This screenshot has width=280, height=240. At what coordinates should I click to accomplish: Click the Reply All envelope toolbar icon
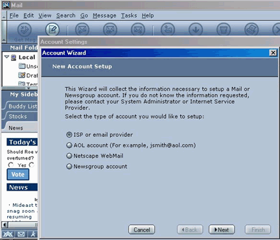pos(110,30)
